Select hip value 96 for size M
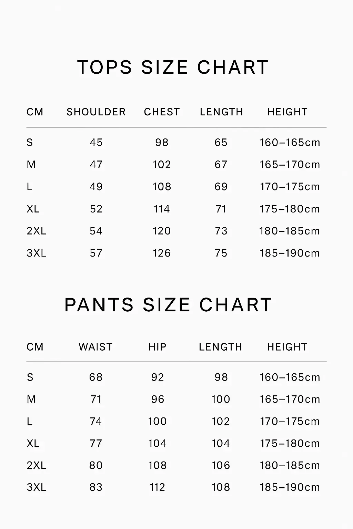 (x=158, y=400)
